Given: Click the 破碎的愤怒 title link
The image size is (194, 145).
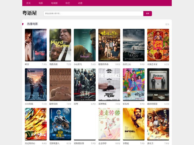Looking at the screenshot, I should coord(152,104).
